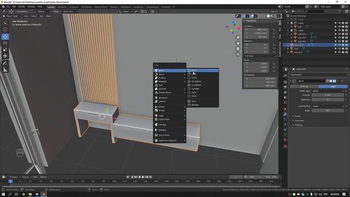Screen dimensions: 350x197
Task: Choose Monkey in the Mesh submenu
Action: [x=202, y=105]
